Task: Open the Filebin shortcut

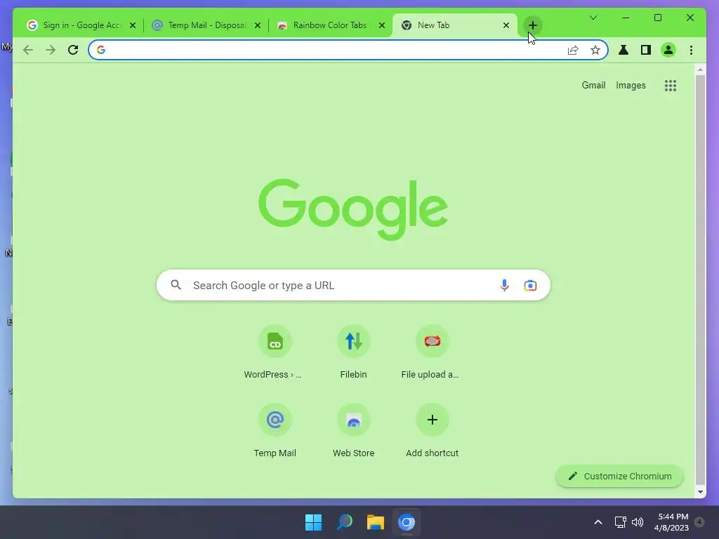Action: 354,352
